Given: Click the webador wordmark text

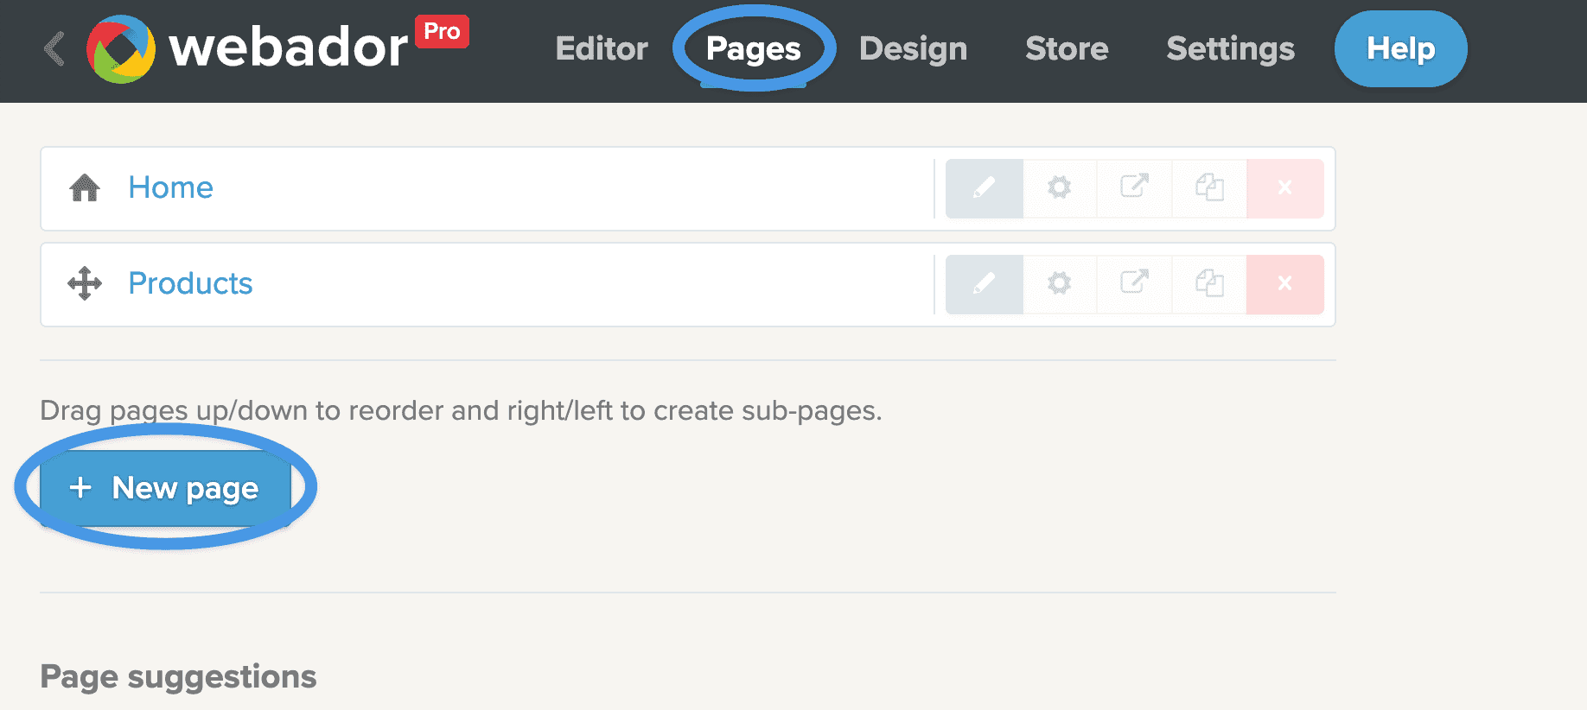Looking at the screenshot, I should pos(288,48).
